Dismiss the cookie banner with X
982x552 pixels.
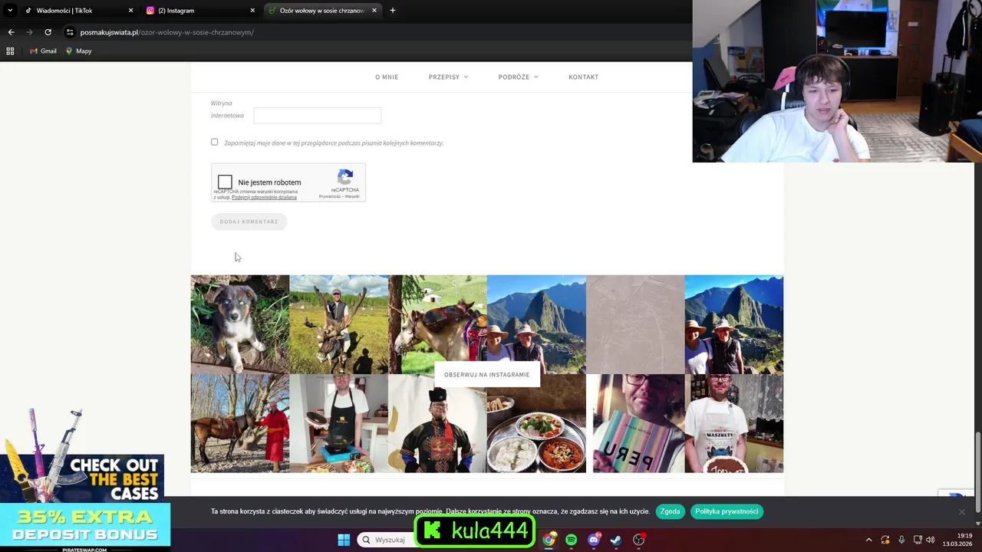tap(961, 511)
